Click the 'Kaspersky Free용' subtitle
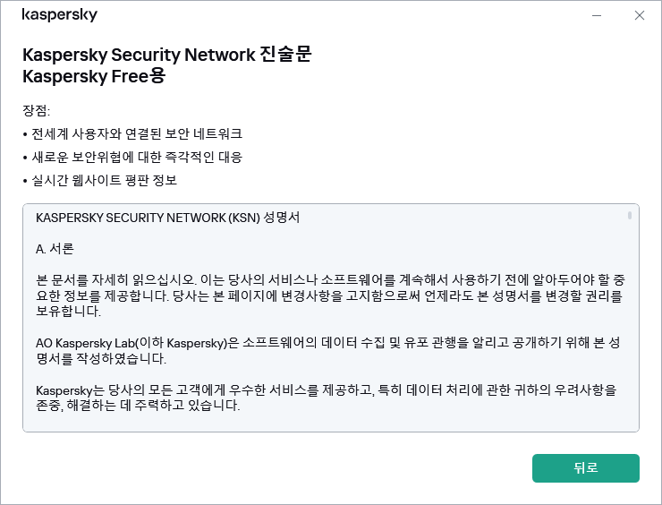This screenshot has height=505, width=662. point(94,76)
